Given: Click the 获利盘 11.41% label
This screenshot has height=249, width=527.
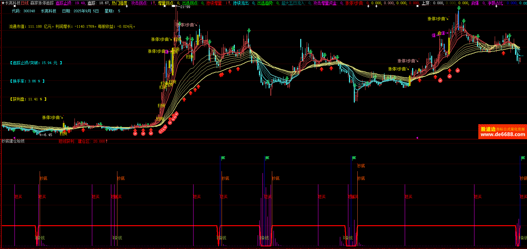Looking at the screenshot, I should pyautogui.click(x=28, y=99).
